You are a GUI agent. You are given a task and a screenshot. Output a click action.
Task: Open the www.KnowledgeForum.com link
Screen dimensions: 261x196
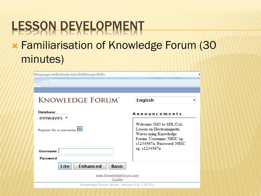pos(117,175)
